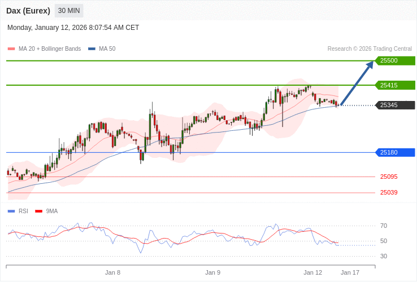Click the 25345 current price tag

click(x=395, y=105)
